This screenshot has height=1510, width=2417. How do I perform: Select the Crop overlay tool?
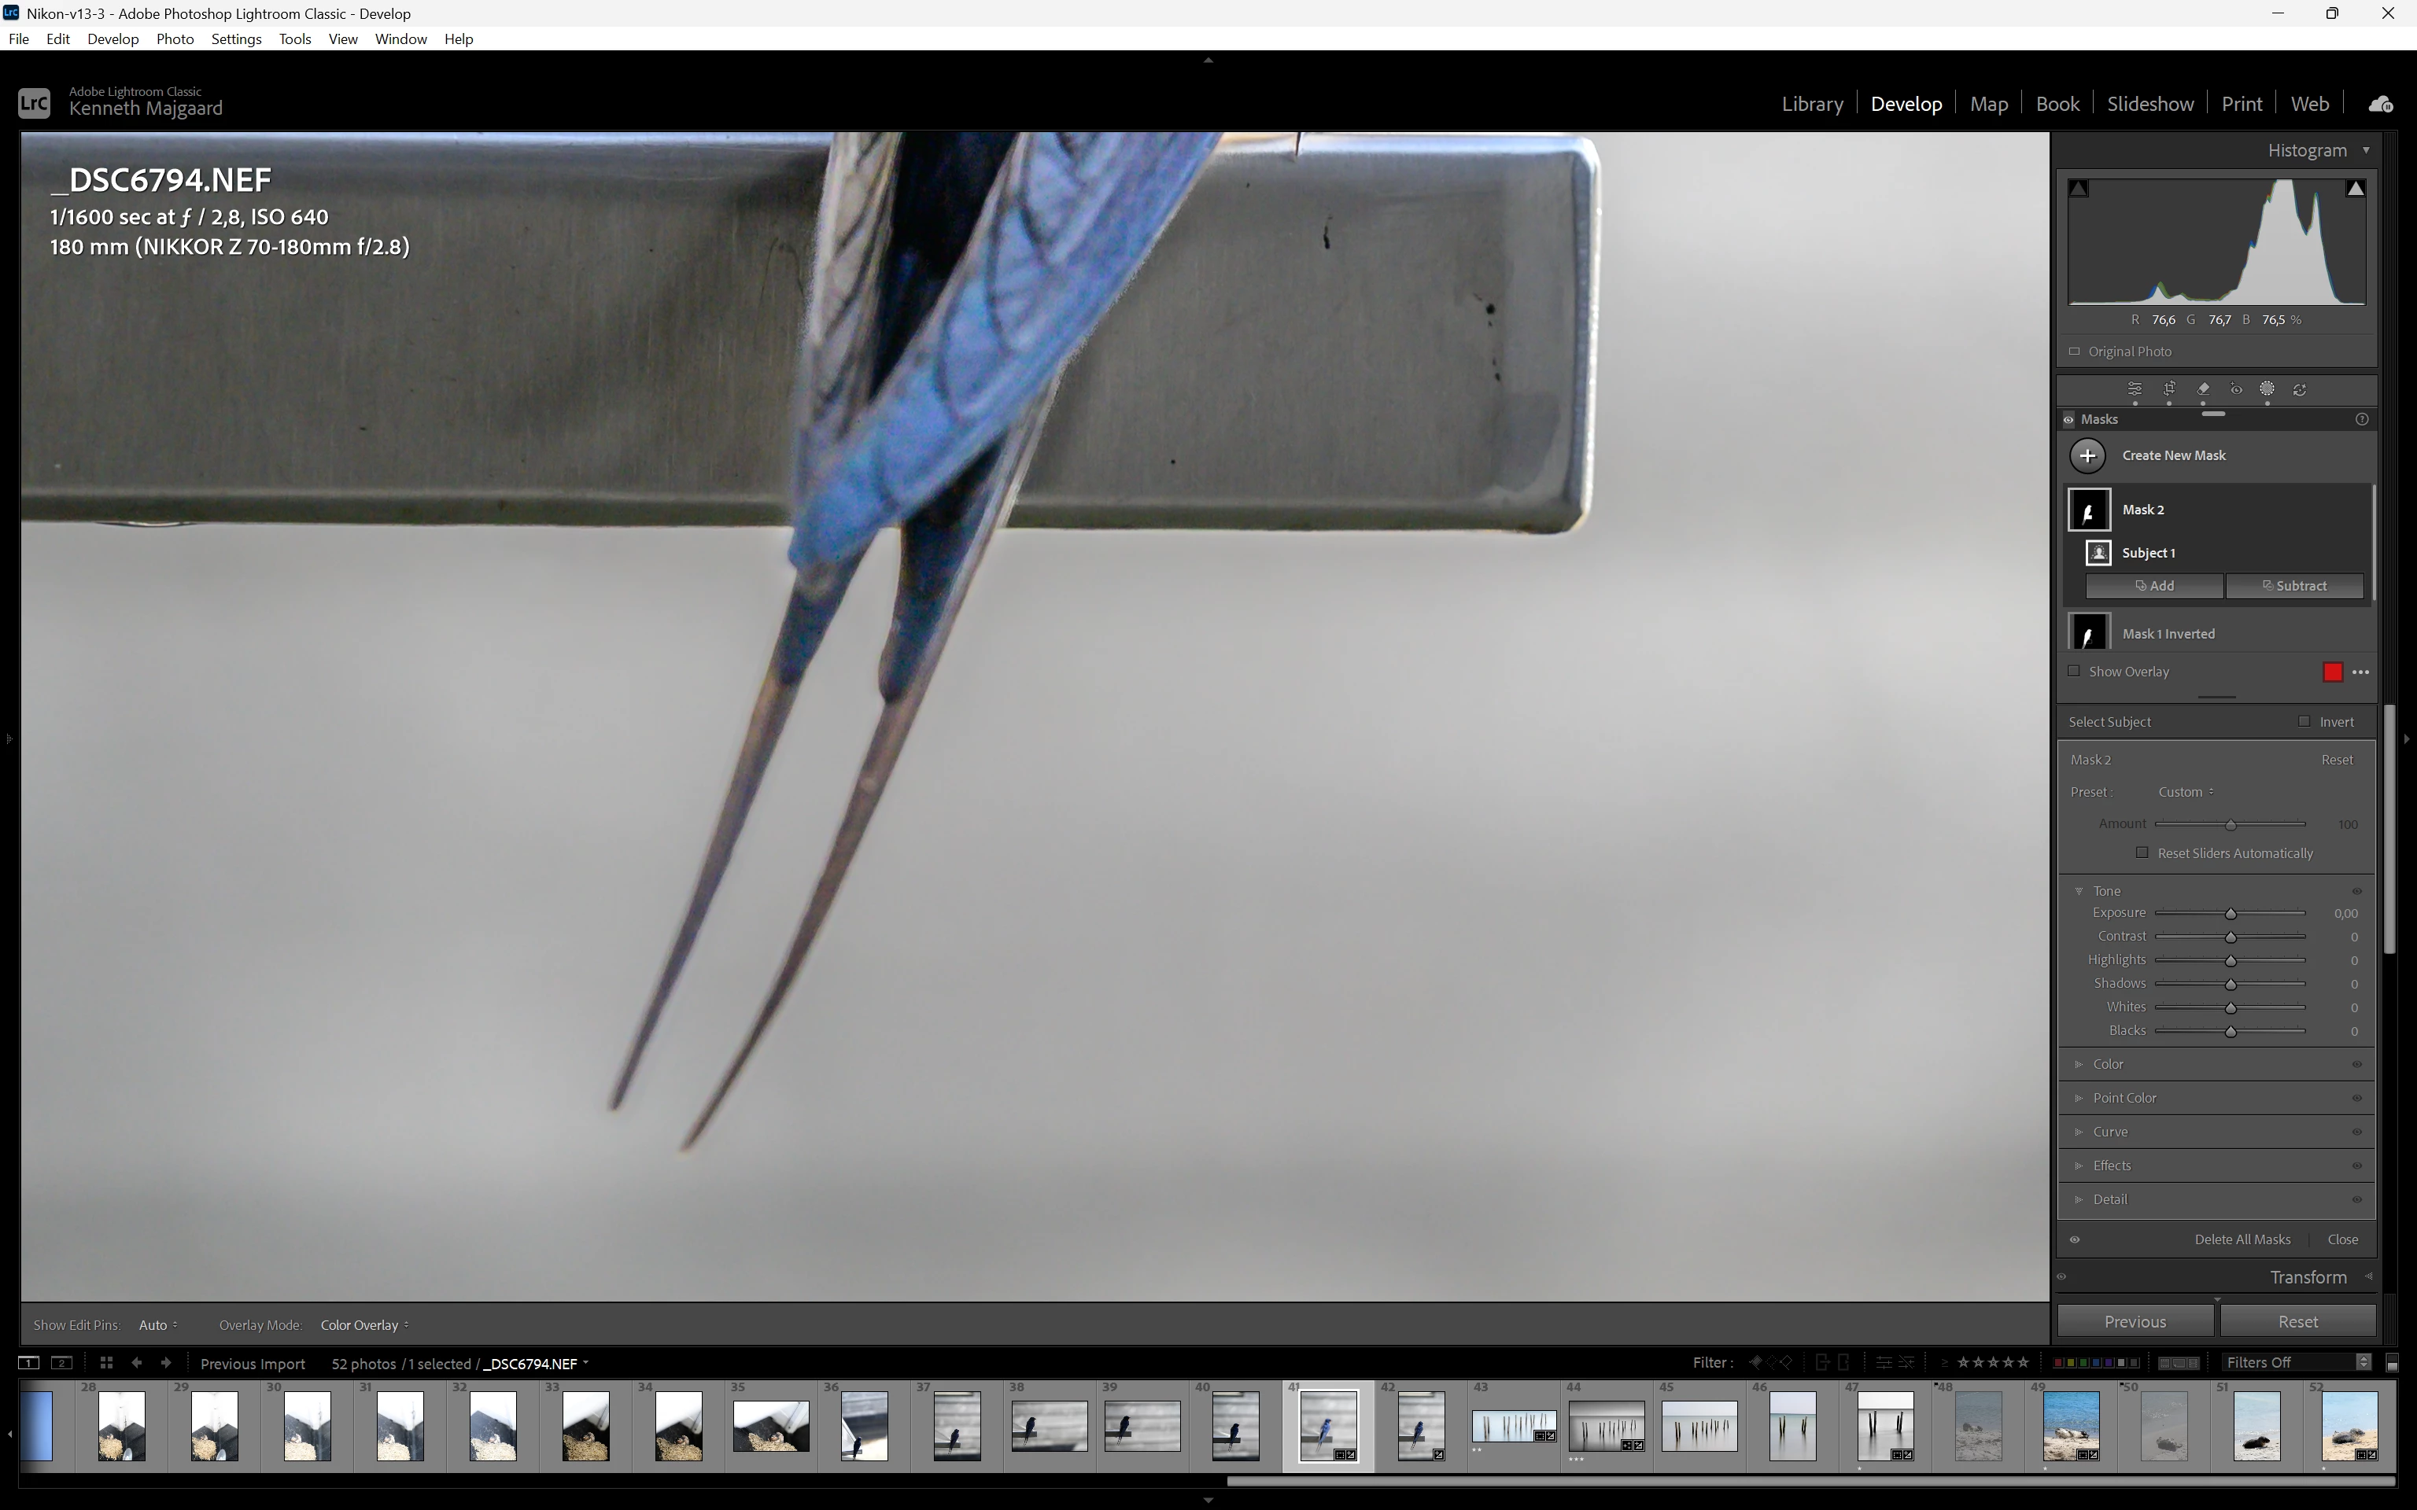coord(2169,389)
